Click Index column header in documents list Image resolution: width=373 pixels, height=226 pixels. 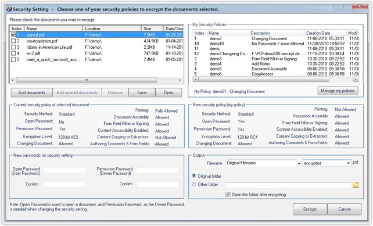17,28
